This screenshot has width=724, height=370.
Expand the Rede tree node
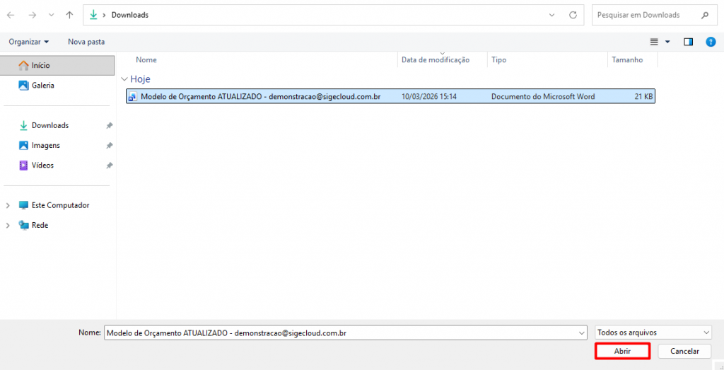(8, 226)
